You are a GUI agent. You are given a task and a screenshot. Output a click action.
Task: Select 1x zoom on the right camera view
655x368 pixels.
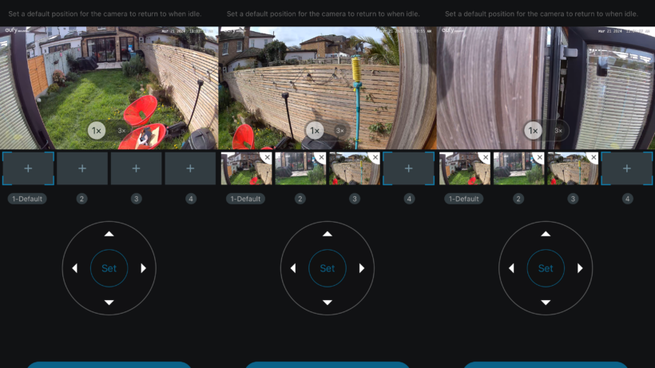coord(533,131)
